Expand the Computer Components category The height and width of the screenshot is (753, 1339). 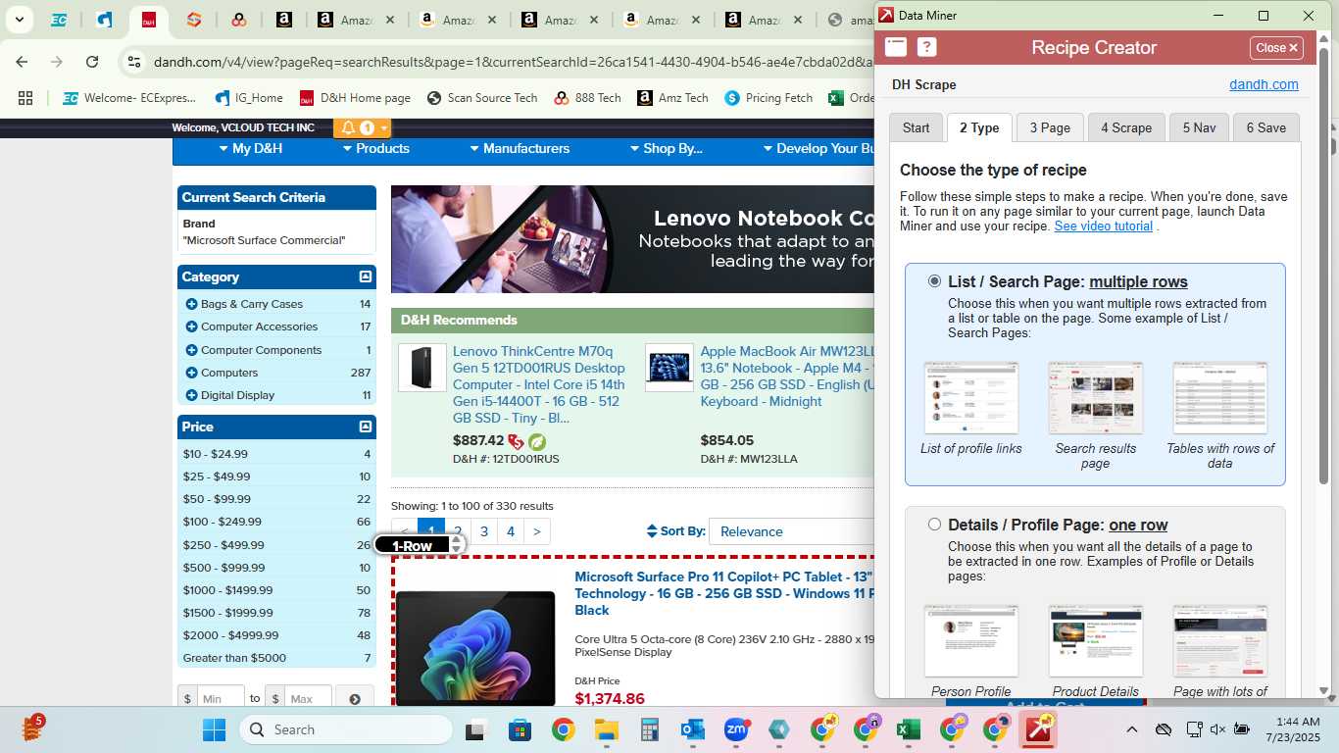pyautogui.click(x=192, y=350)
